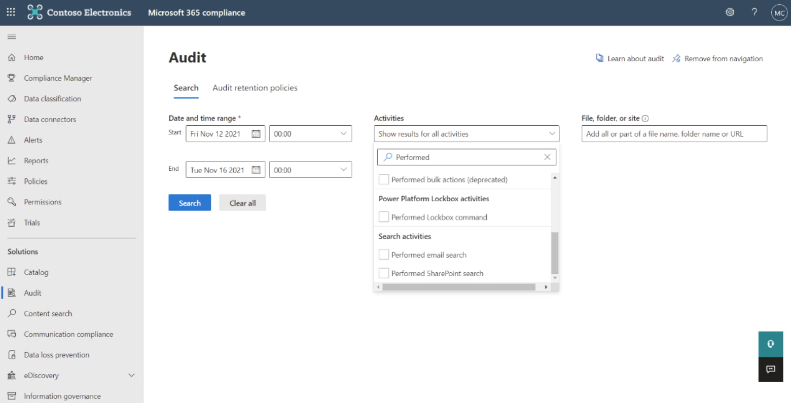
Task: Open the app launcher waffle icon
Action: click(11, 12)
